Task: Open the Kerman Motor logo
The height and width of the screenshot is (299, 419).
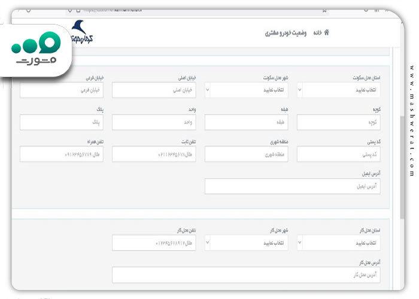Action: (82, 32)
